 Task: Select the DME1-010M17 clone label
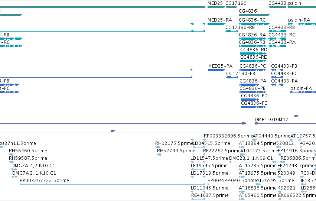(271, 120)
